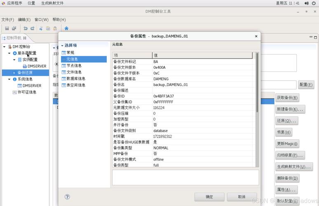319x206 pixels.
Task: Open the 文件(F) menu
Action: [8, 20]
